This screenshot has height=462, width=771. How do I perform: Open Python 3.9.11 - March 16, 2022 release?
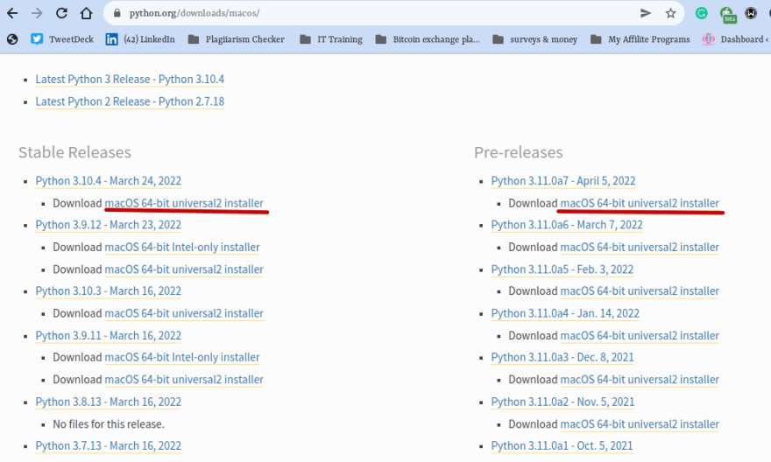point(108,336)
